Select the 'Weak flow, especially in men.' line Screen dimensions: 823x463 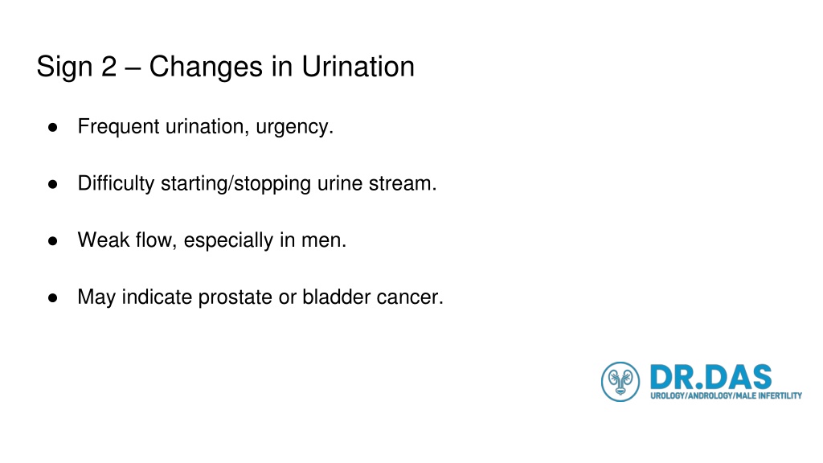click(x=212, y=240)
